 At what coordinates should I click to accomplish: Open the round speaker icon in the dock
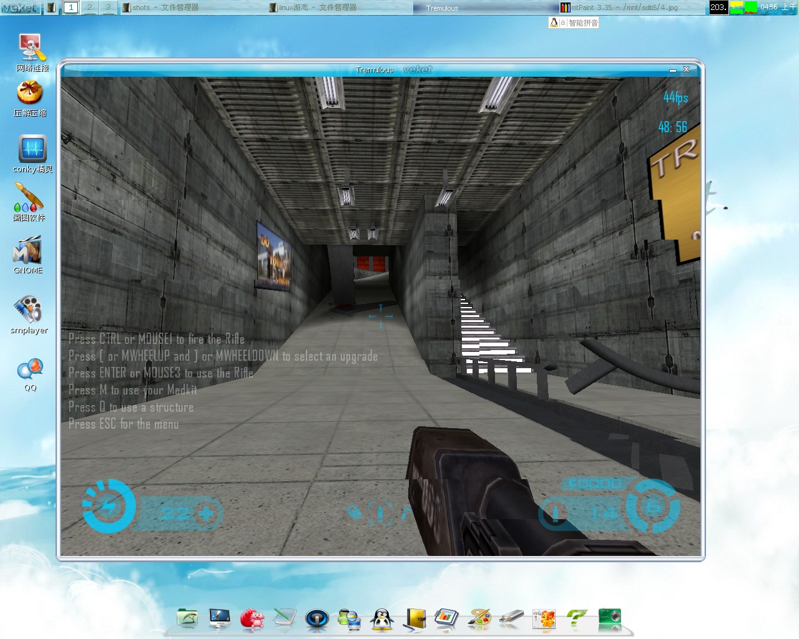pyautogui.click(x=317, y=619)
